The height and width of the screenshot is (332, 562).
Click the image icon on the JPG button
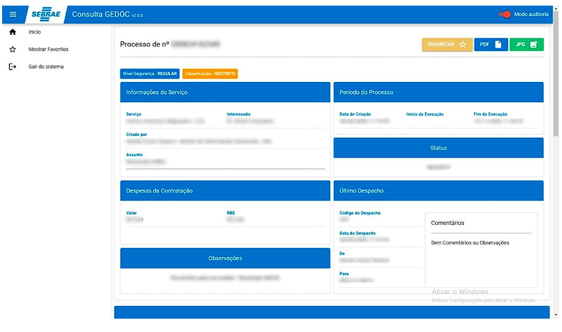tap(534, 44)
